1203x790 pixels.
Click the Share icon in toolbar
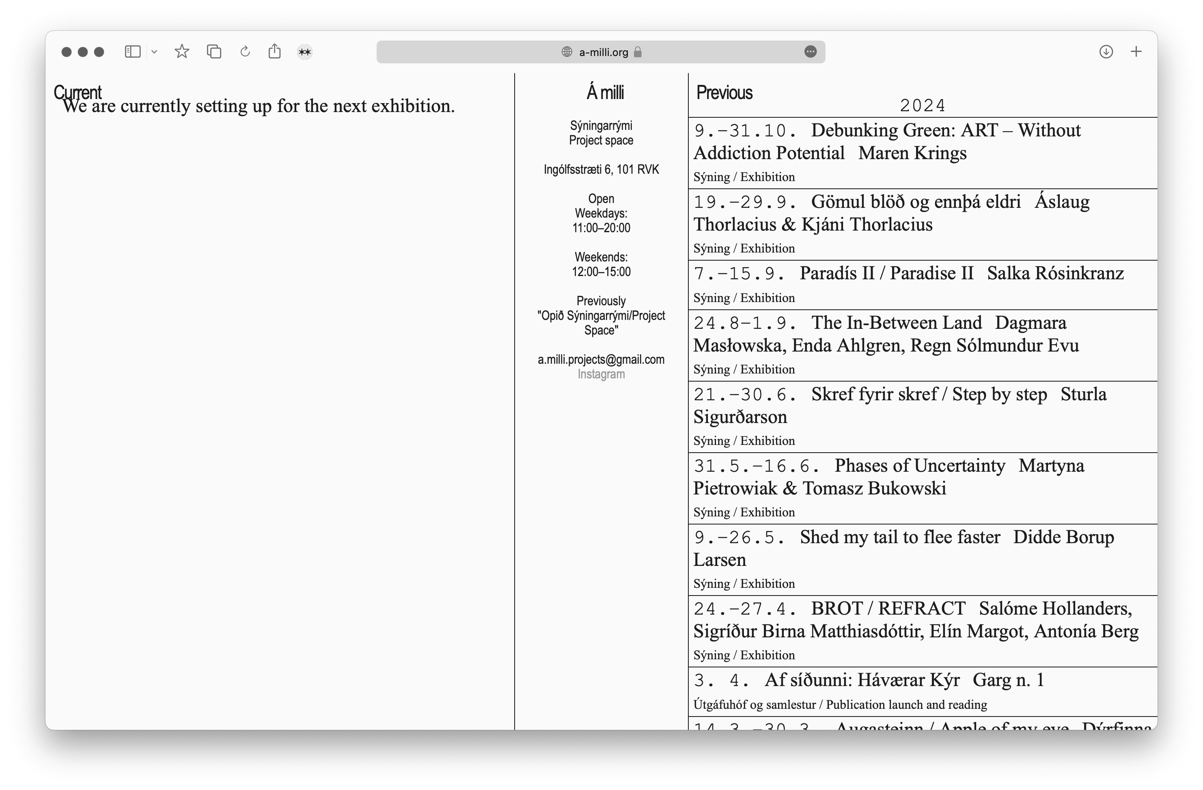pyautogui.click(x=274, y=51)
